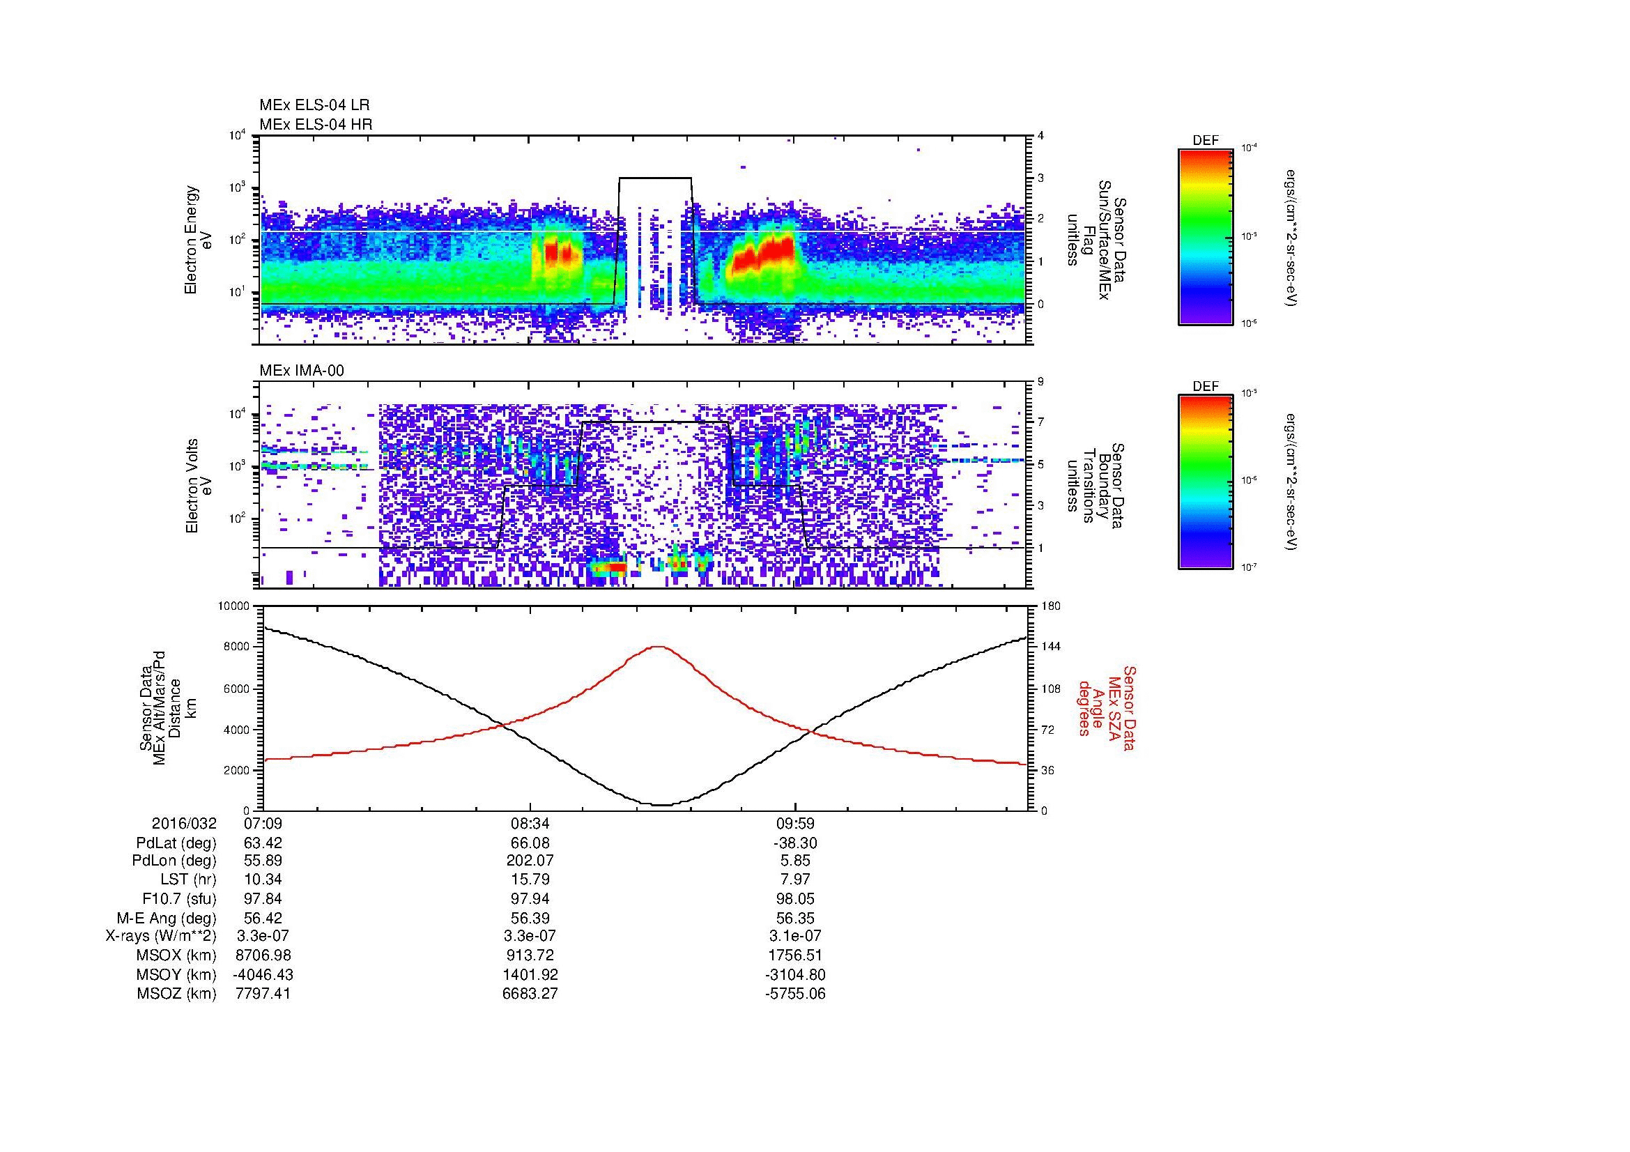Select the '2016/032' date label

(x=184, y=823)
